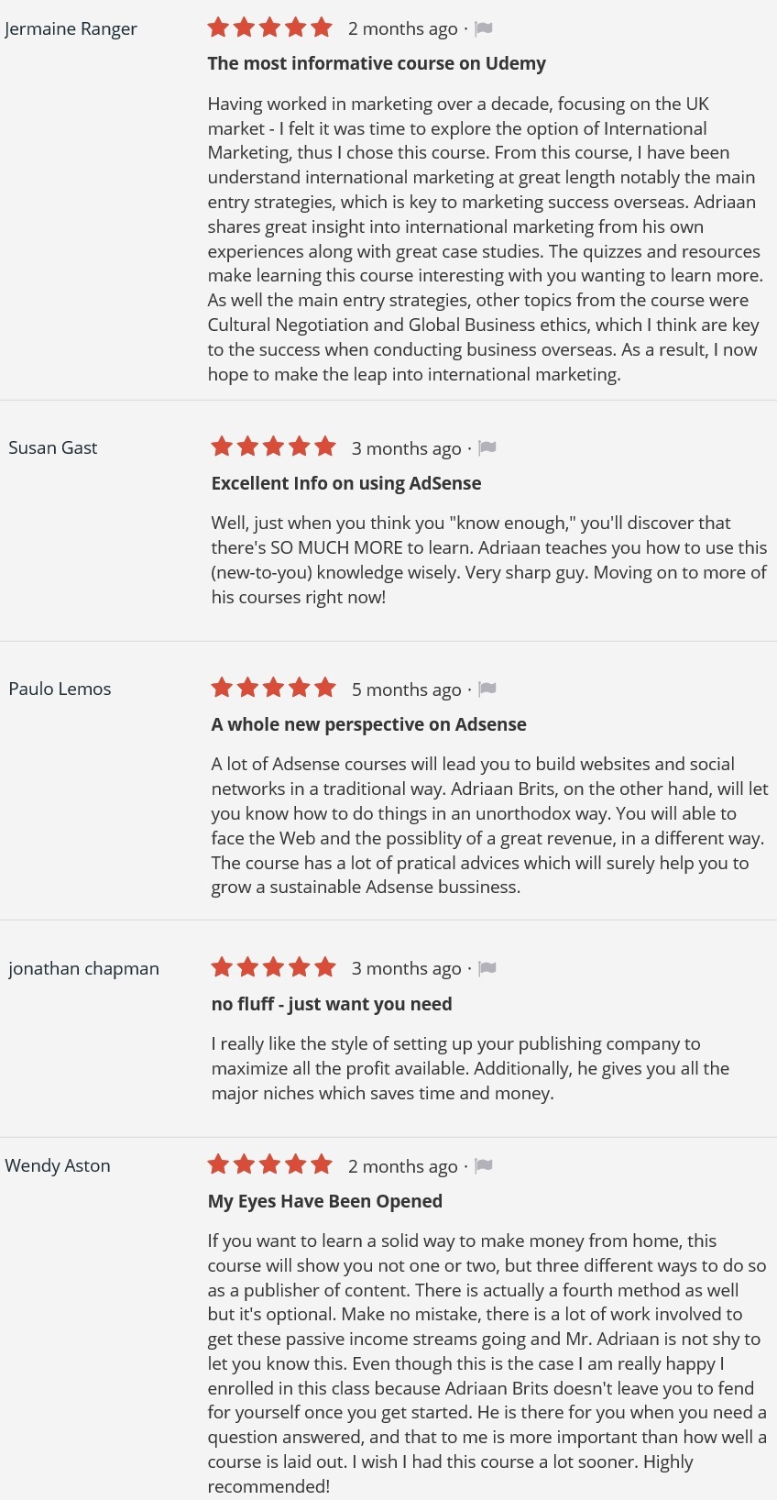The height and width of the screenshot is (1500, 777).
Task: Click the star rating on Paulo Lemos's review
Action: (273, 688)
